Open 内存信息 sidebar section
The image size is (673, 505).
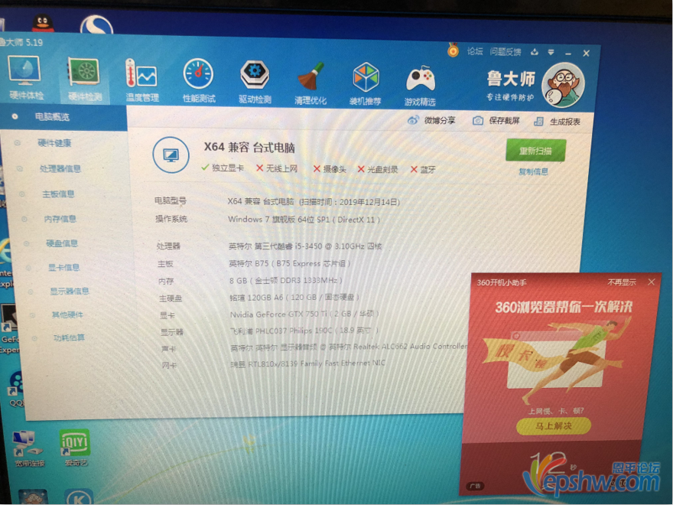tap(60, 219)
